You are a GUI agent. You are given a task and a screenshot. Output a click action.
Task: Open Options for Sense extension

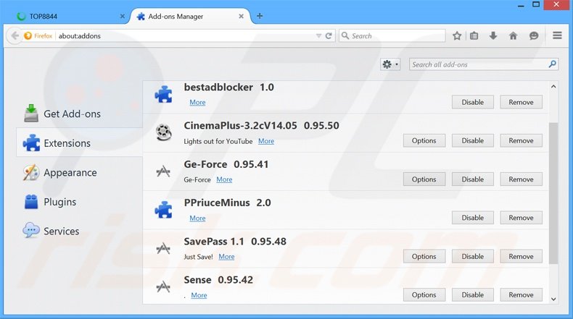pos(424,294)
